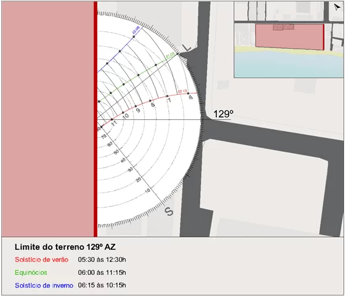Click hour label 8 on summer solstice path
The image size is (345, 296).
coord(153,105)
